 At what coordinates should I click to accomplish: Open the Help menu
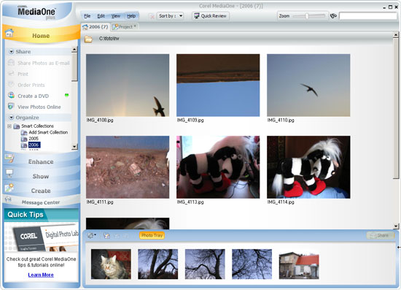[x=131, y=16]
